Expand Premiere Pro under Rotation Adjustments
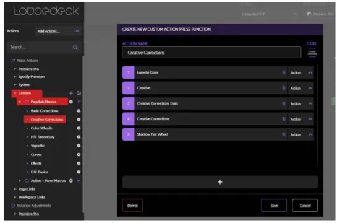 pyautogui.click(x=15, y=214)
